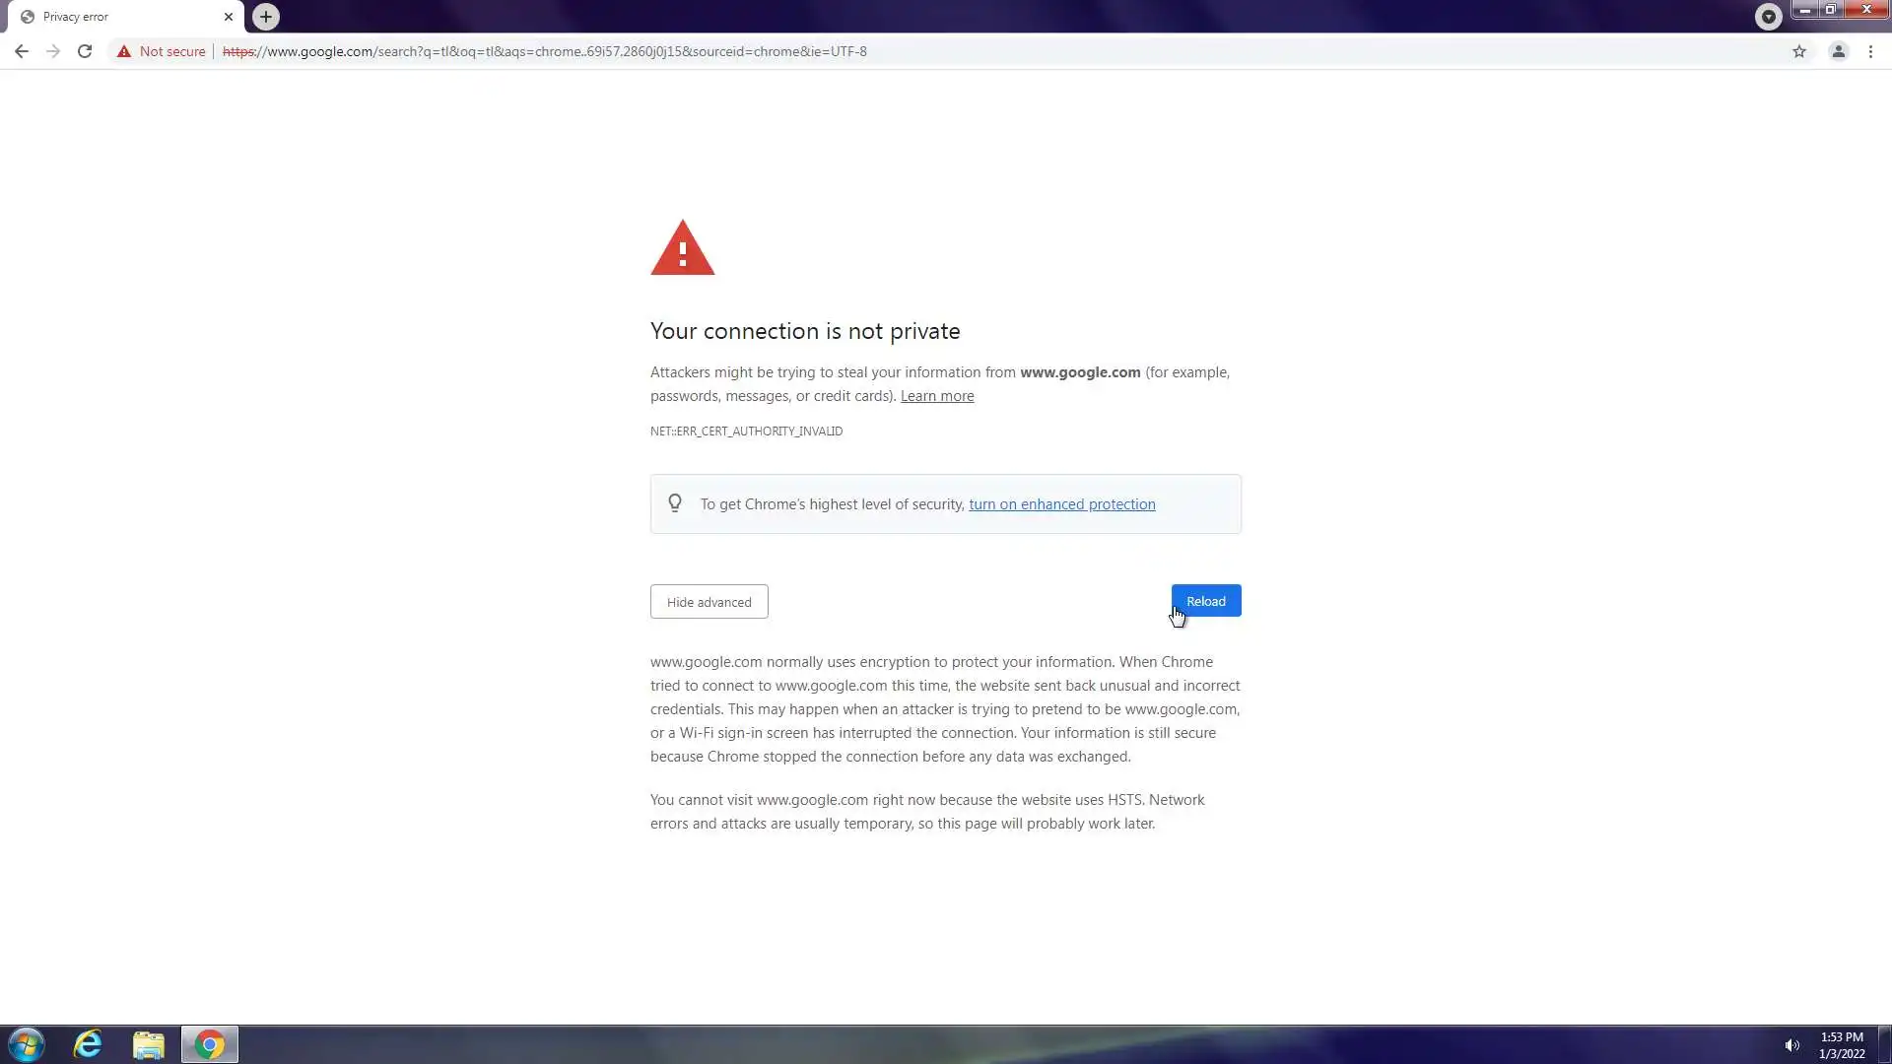Open Windows Start menu orb
Viewport: 1892px width, 1064px height.
point(27,1044)
